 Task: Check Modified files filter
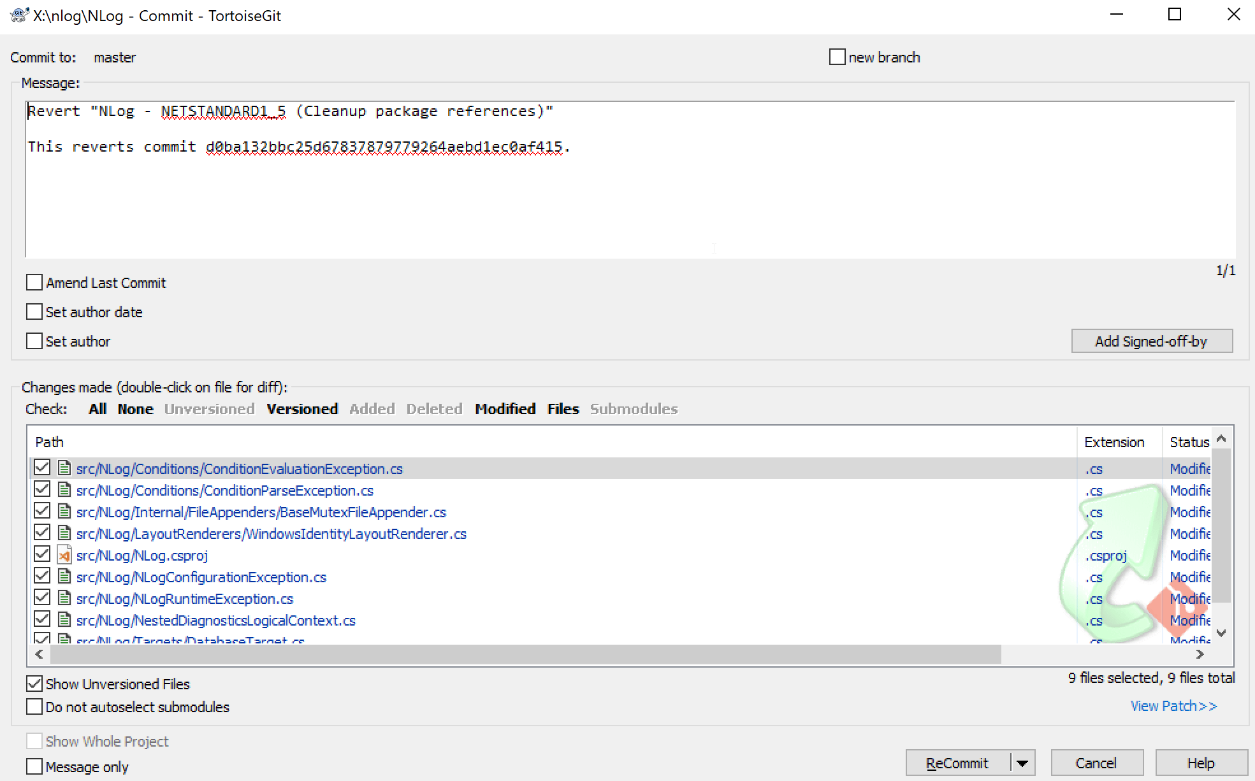pyautogui.click(x=505, y=409)
